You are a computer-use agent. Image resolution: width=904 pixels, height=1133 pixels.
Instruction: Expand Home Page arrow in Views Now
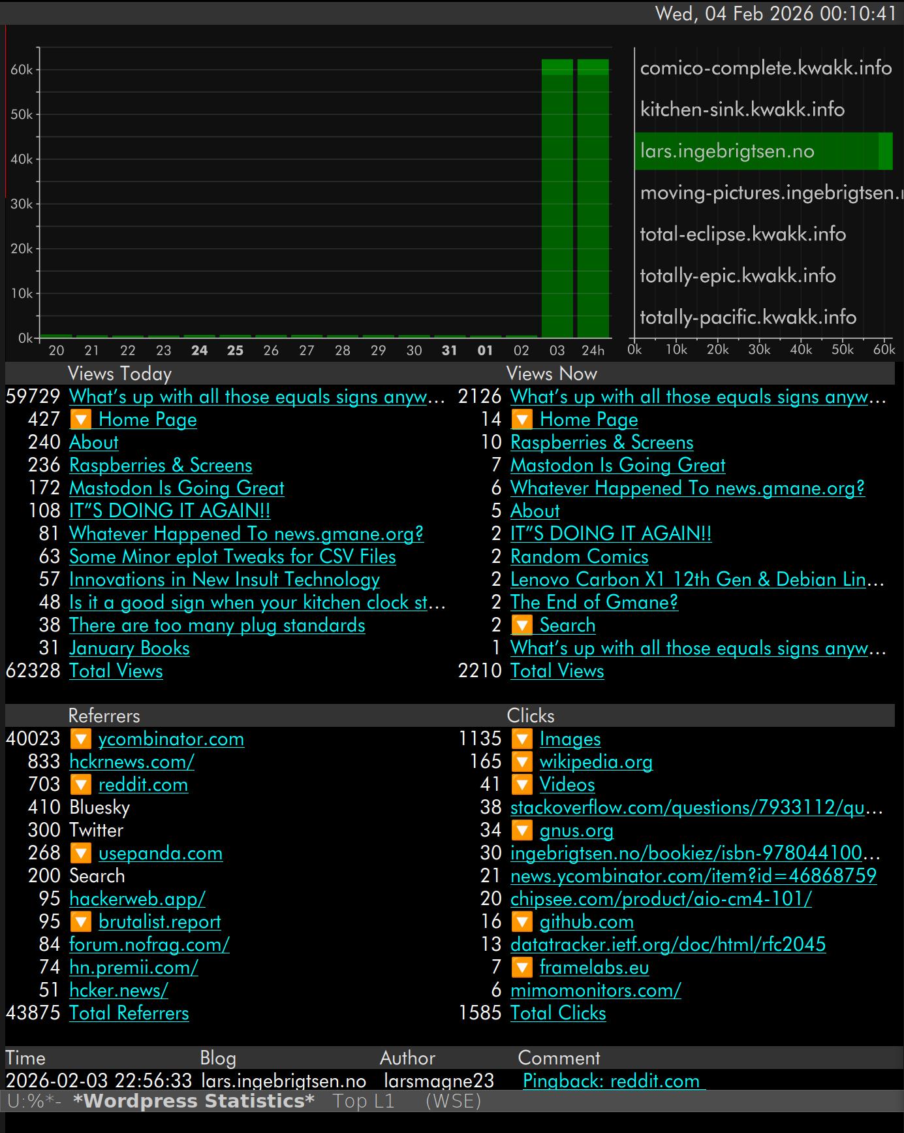(x=522, y=420)
